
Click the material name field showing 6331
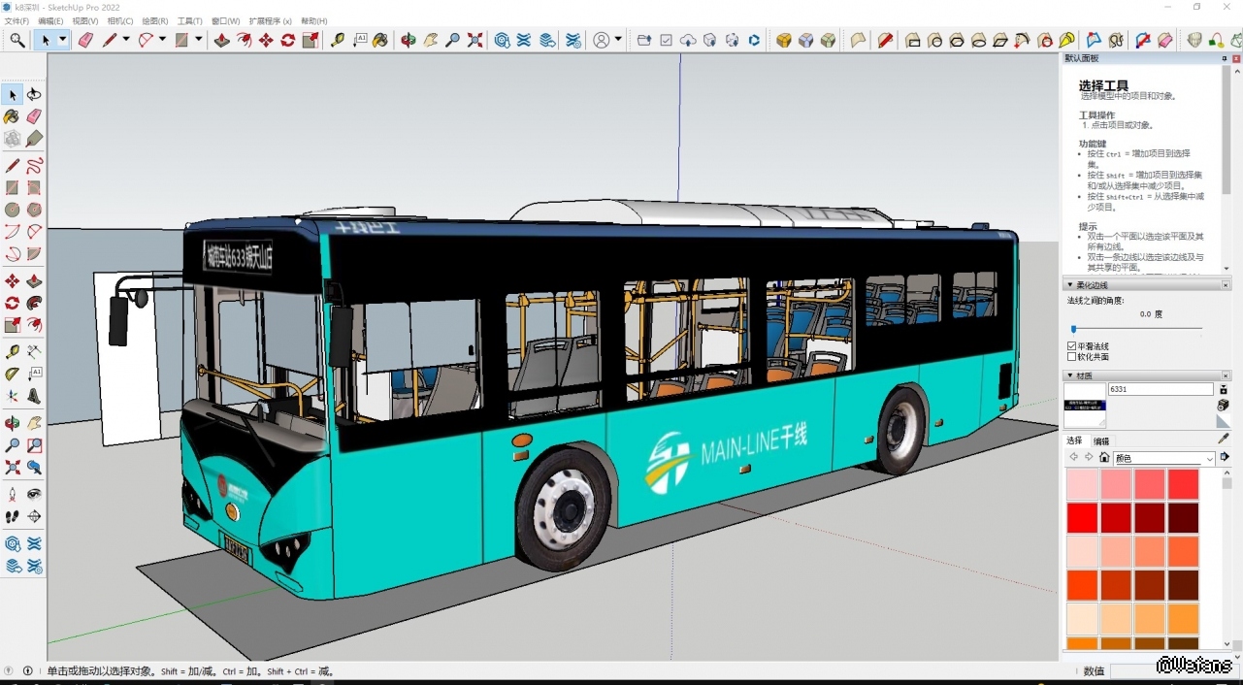click(1160, 389)
